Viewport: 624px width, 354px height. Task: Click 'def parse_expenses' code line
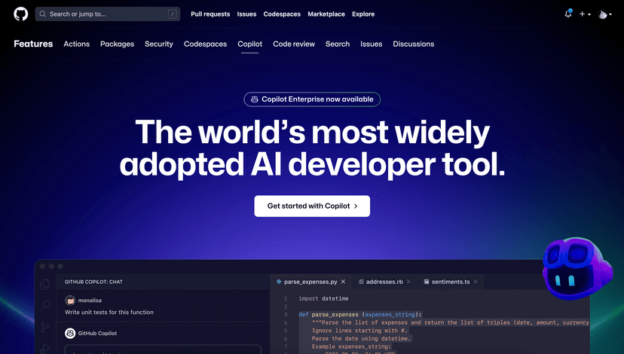pos(359,314)
